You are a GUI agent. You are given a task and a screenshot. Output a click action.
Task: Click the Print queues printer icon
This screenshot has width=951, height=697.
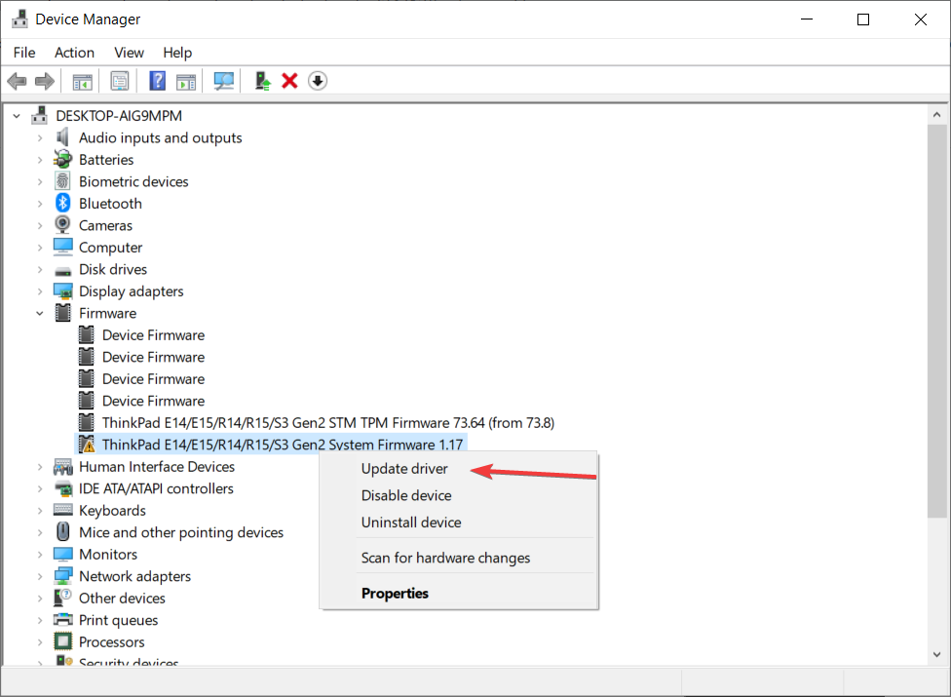point(63,619)
